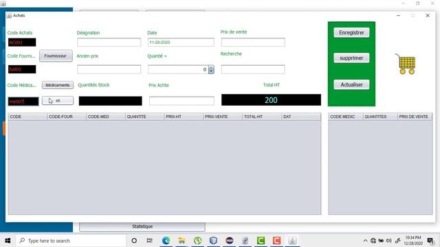Open the Fournisseur selection button
Screen dimensions: 440x247
pyautogui.click(x=56, y=56)
